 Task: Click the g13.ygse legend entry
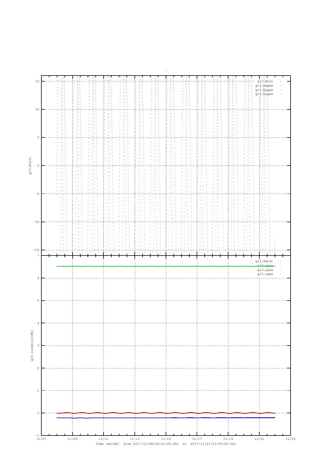265,270
